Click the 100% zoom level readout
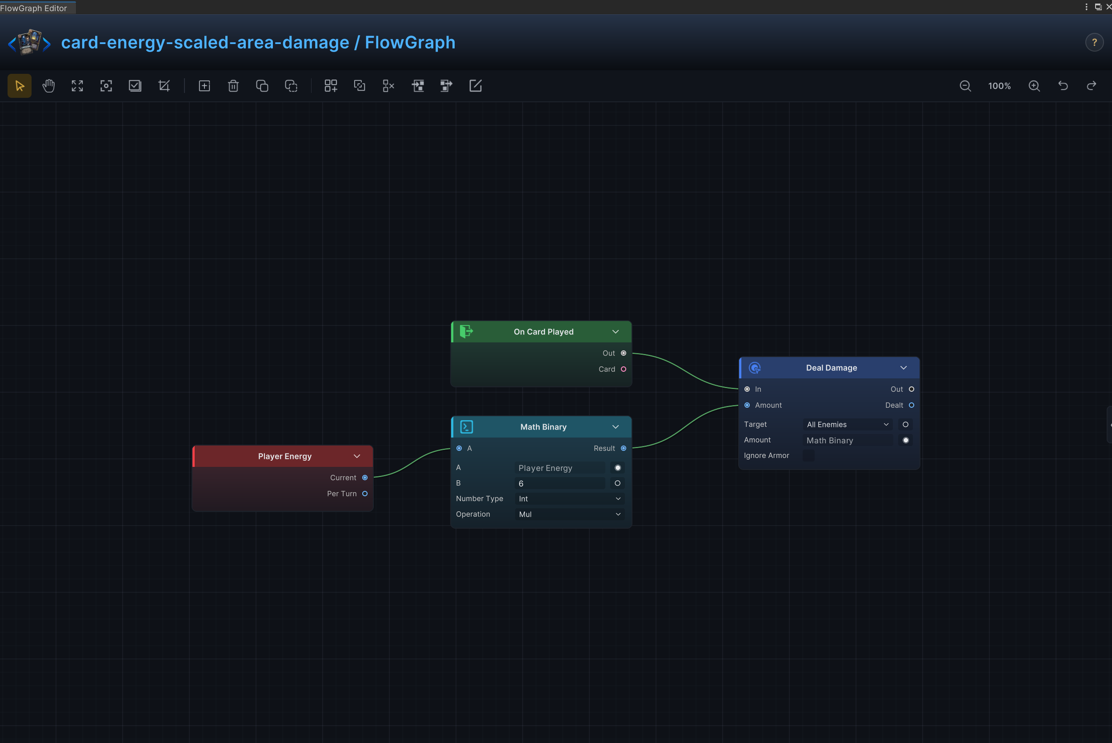1112x743 pixels. pyautogui.click(x=999, y=86)
